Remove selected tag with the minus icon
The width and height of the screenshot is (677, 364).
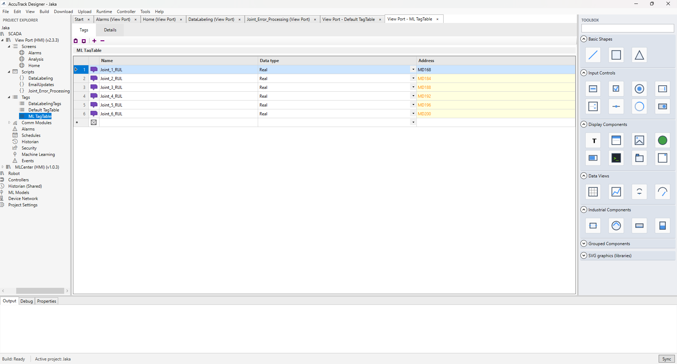pos(103,41)
